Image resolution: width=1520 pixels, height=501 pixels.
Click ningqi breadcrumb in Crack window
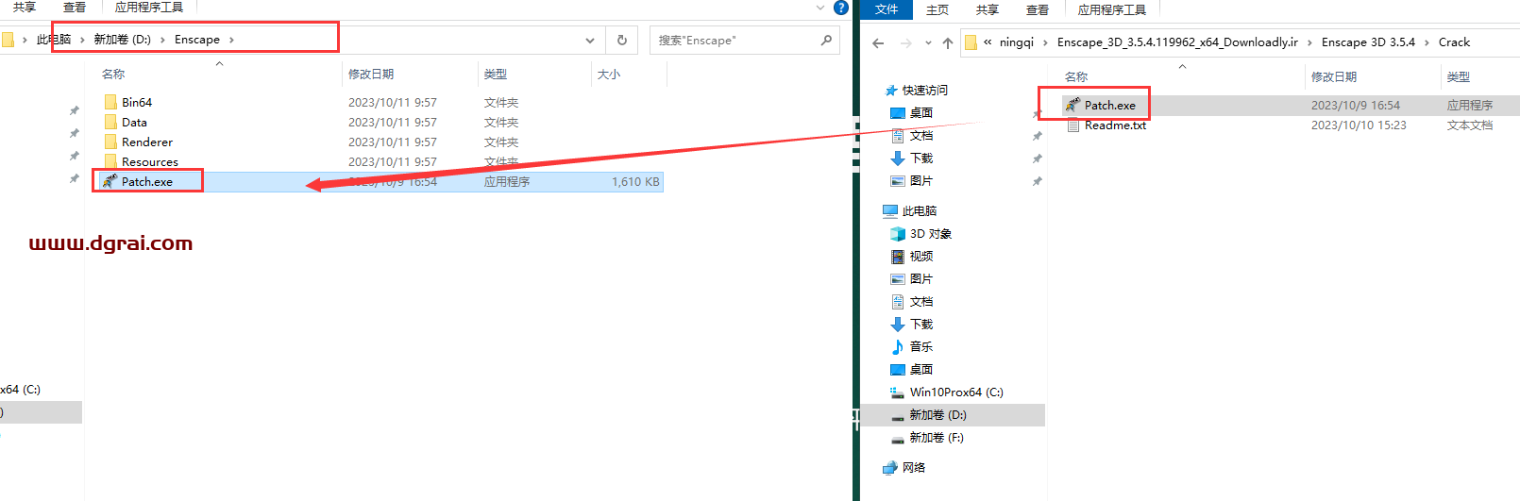(1017, 42)
